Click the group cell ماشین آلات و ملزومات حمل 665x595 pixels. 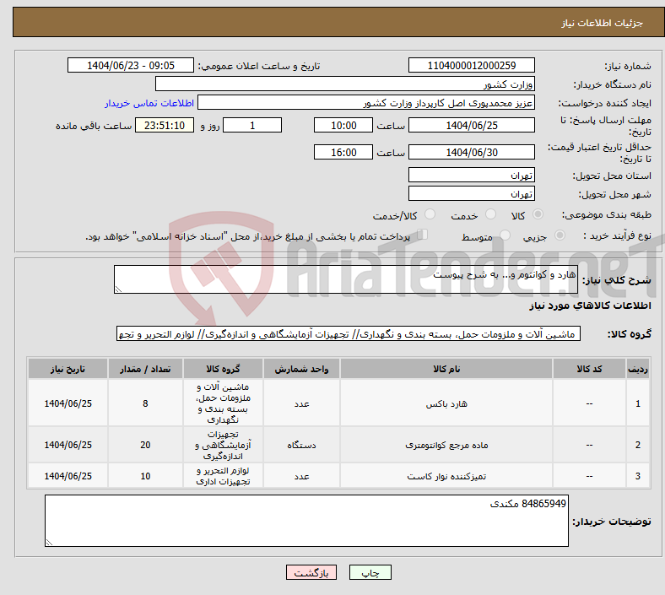tap(223, 403)
